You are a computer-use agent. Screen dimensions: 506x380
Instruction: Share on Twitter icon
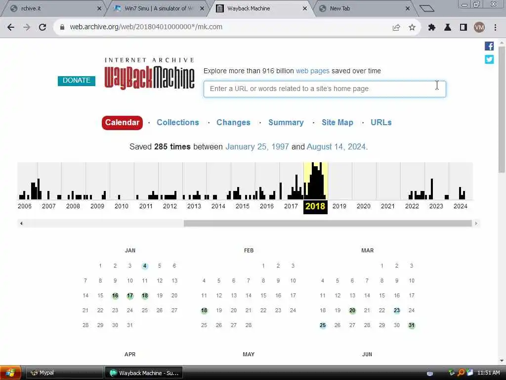click(489, 59)
